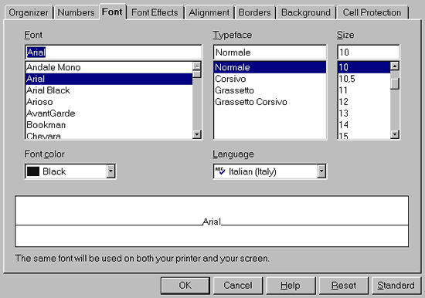This screenshot has height=298, width=425.
Task: Show the Cell Protection tab
Action: [x=372, y=12]
